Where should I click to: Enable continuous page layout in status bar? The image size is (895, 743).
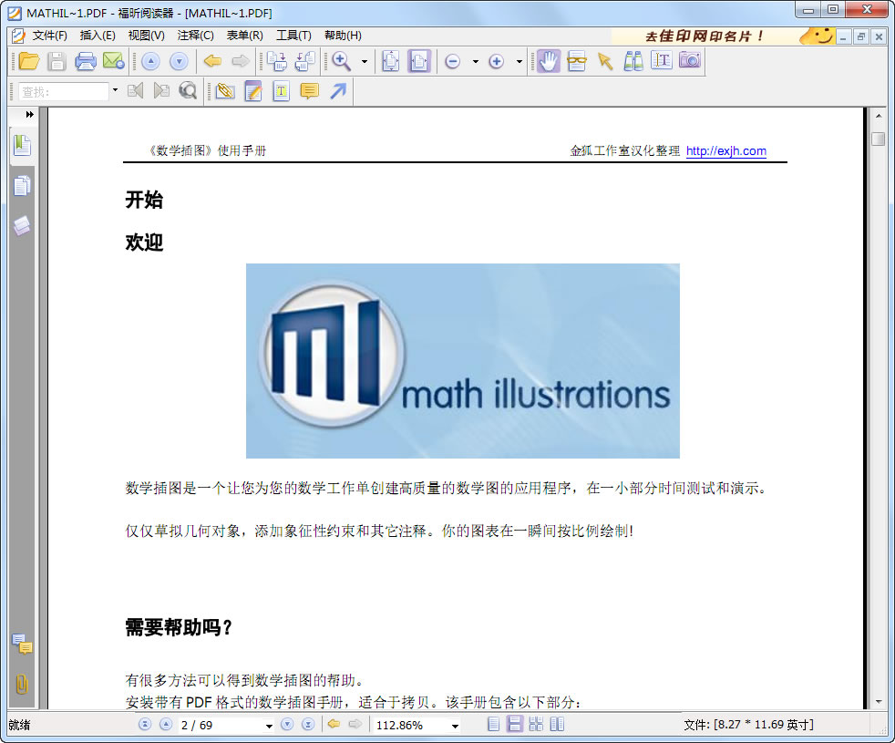515,725
